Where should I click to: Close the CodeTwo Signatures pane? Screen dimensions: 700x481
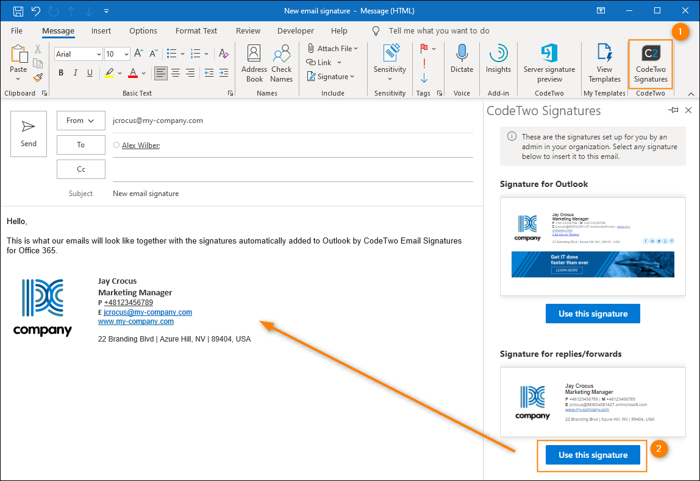coord(688,110)
